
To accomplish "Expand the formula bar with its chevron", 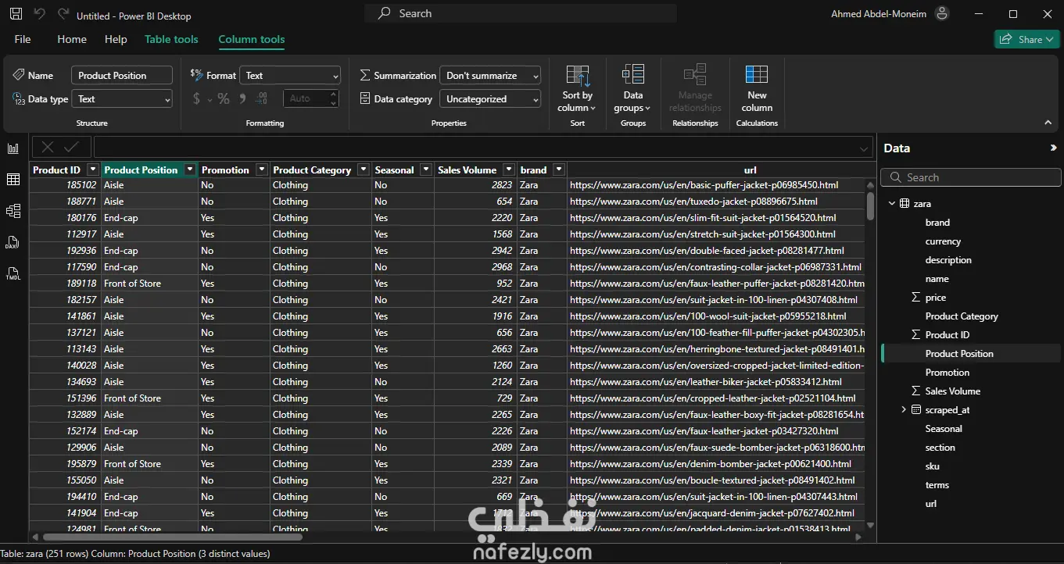I will tap(864, 148).
